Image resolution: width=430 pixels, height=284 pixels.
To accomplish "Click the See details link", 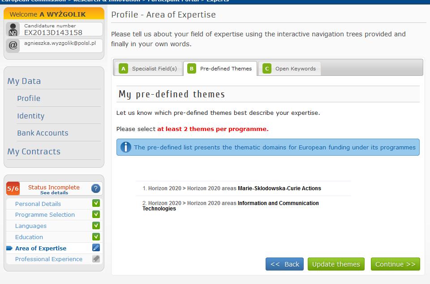I will click(x=54, y=193).
